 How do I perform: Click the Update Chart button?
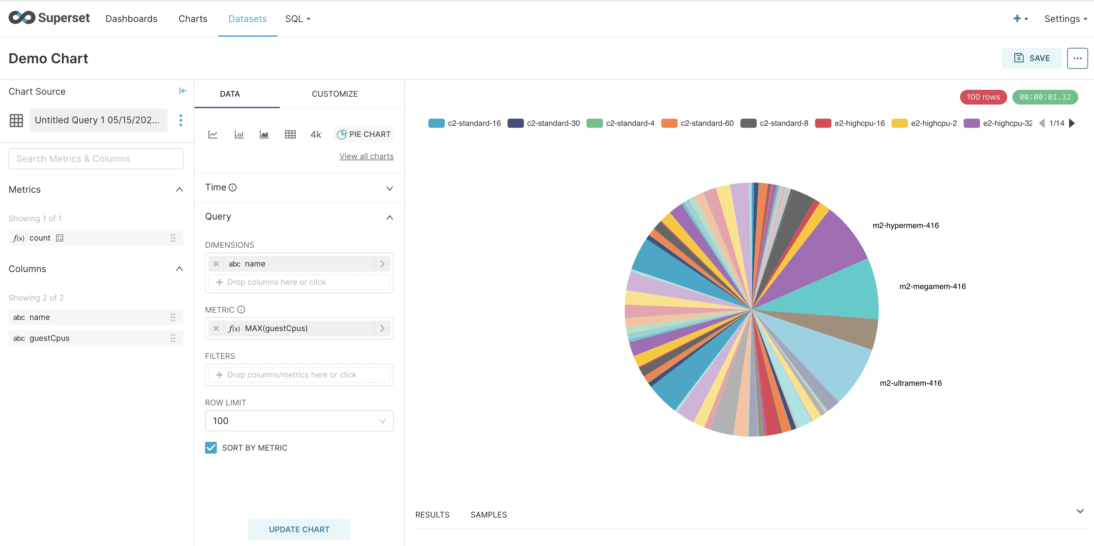pyautogui.click(x=299, y=529)
